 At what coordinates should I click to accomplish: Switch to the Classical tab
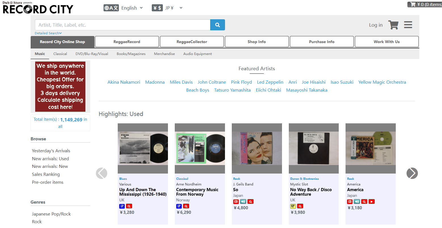(x=60, y=54)
